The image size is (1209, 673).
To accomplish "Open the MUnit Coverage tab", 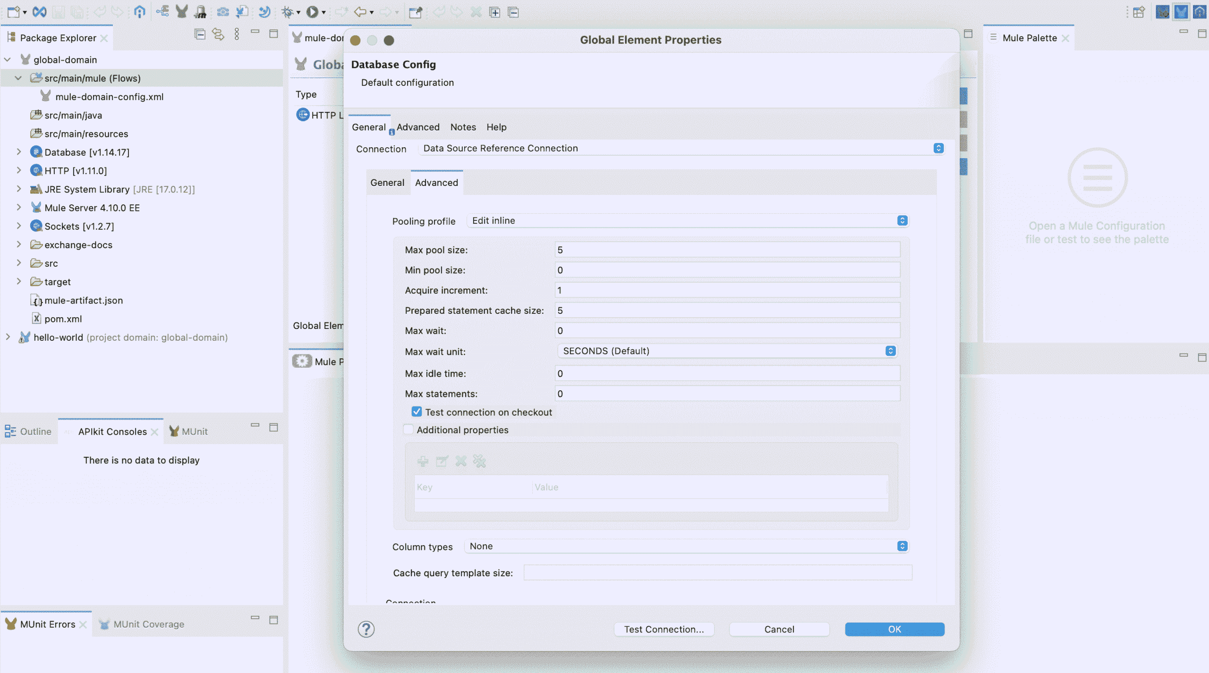I will click(x=148, y=623).
